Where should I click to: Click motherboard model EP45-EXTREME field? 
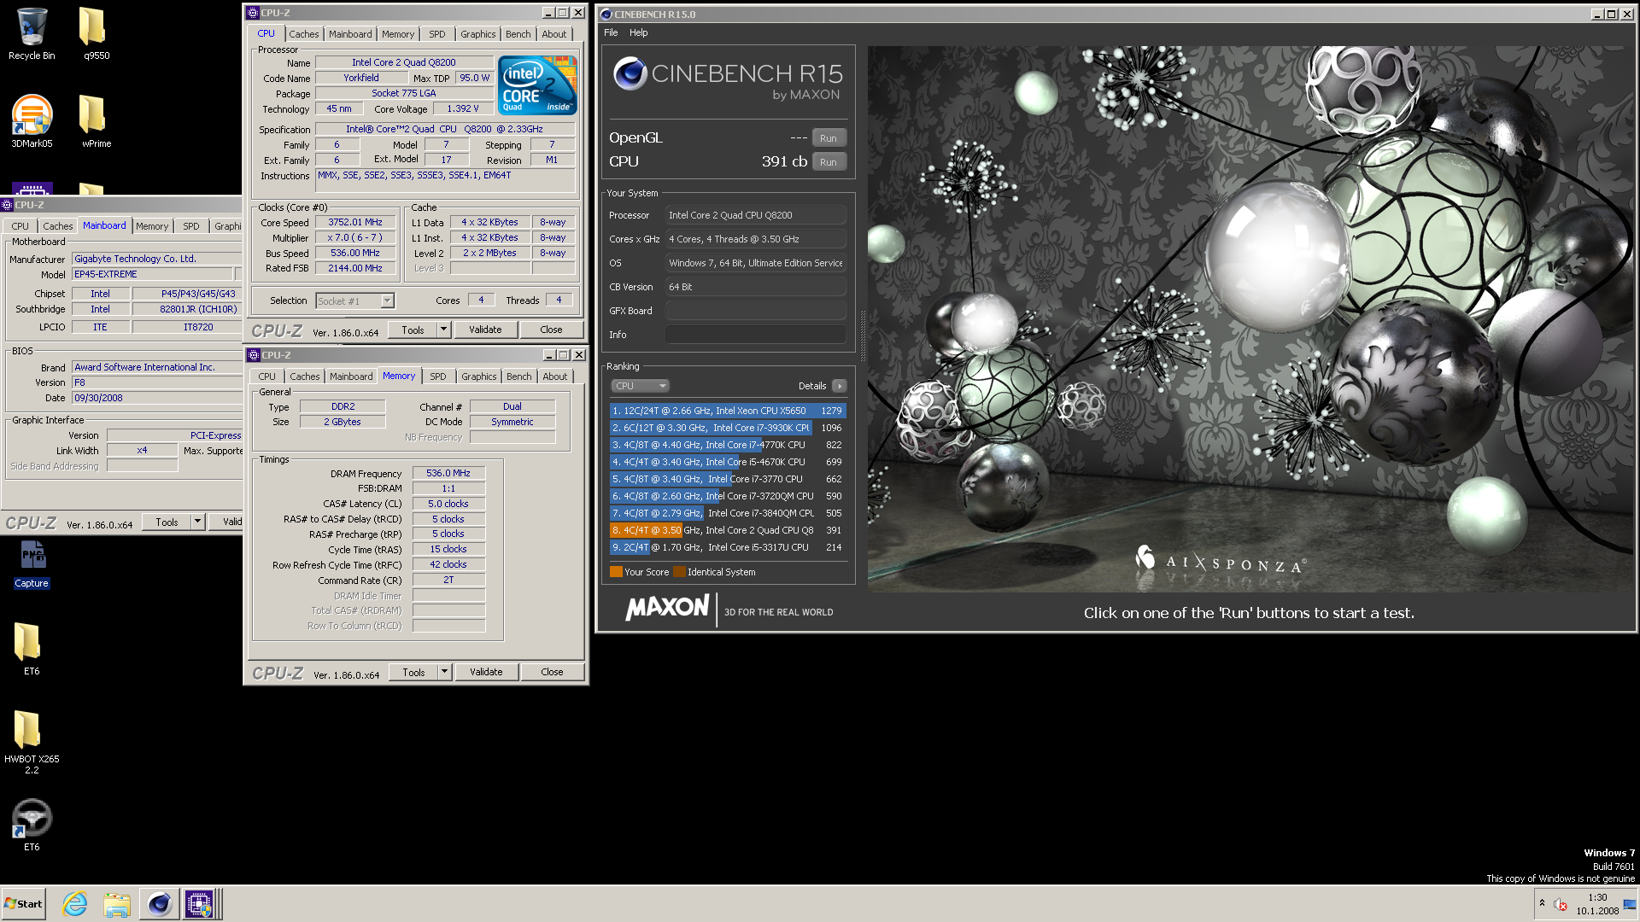pos(152,274)
